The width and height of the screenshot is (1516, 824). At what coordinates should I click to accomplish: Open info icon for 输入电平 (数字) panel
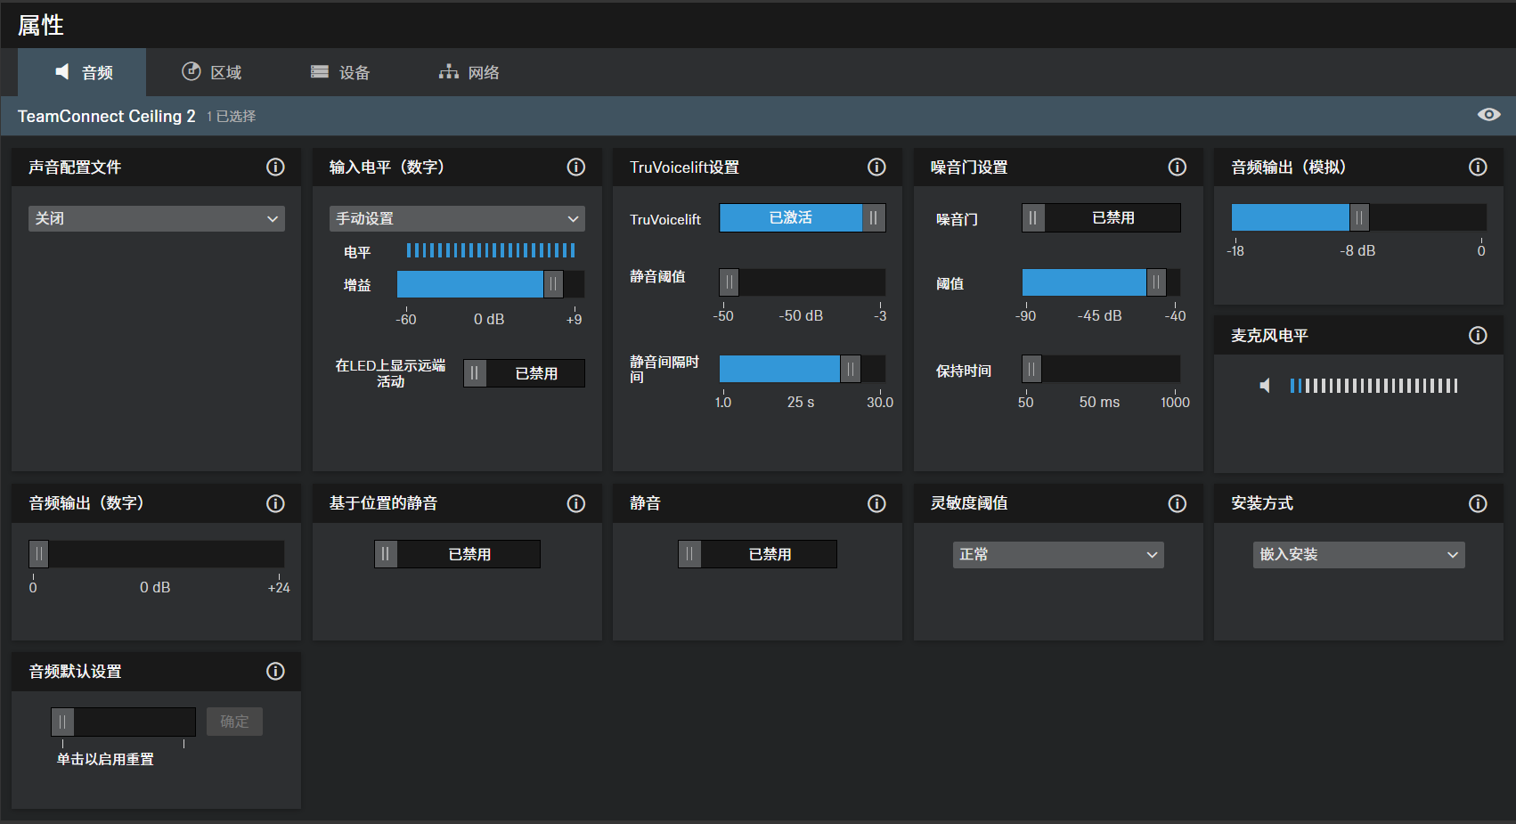click(x=576, y=167)
